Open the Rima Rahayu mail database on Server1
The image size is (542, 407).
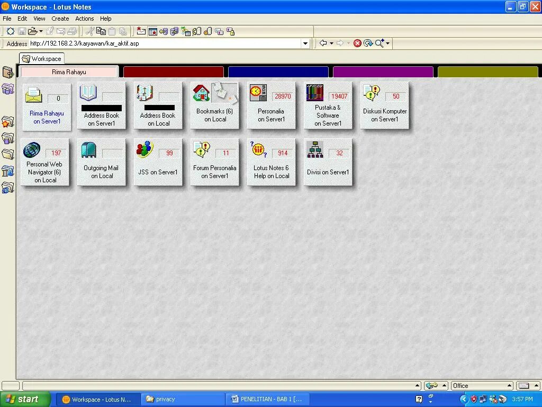point(46,105)
